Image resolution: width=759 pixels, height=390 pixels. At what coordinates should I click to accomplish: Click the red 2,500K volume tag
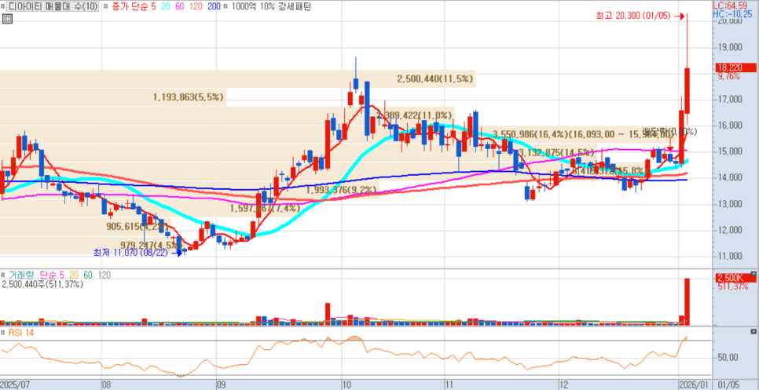(x=735, y=278)
